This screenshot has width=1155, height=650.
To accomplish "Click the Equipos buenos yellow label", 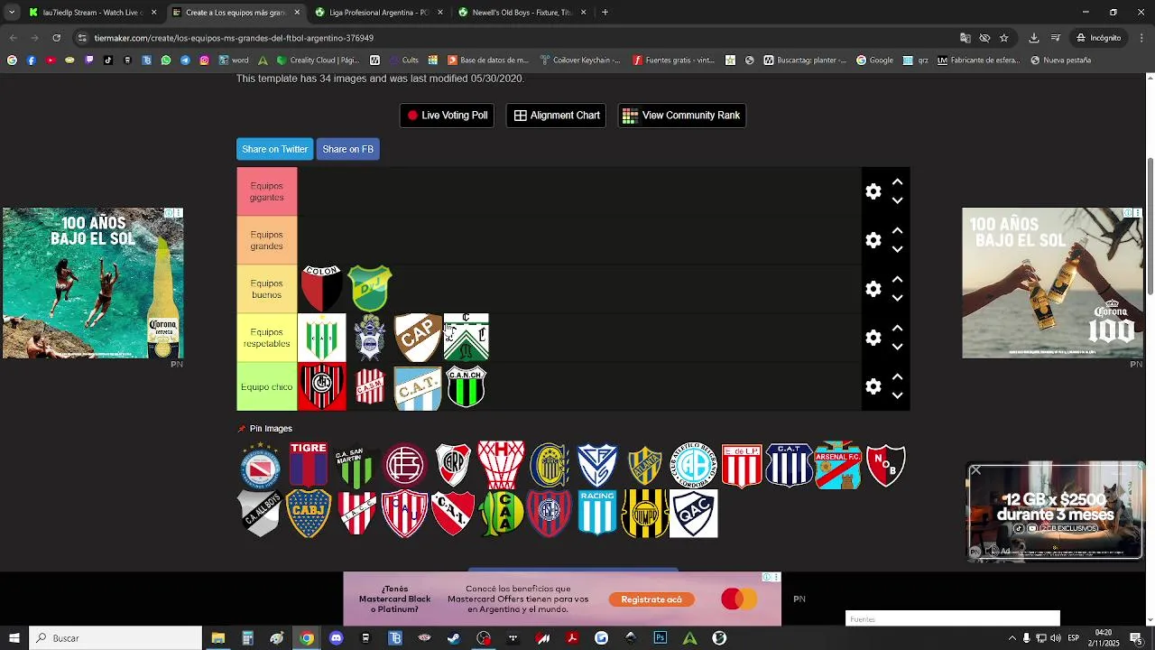I will [267, 289].
